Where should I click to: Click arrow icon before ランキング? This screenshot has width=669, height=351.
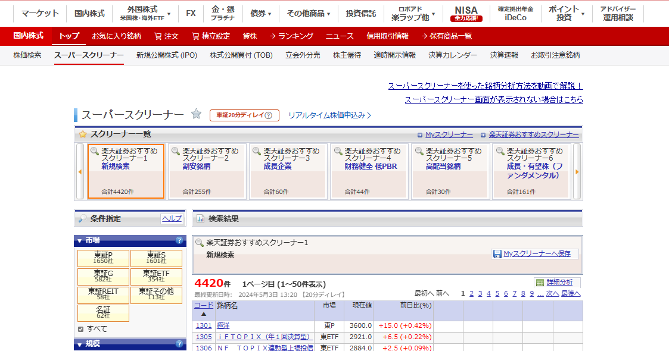click(x=273, y=36)
